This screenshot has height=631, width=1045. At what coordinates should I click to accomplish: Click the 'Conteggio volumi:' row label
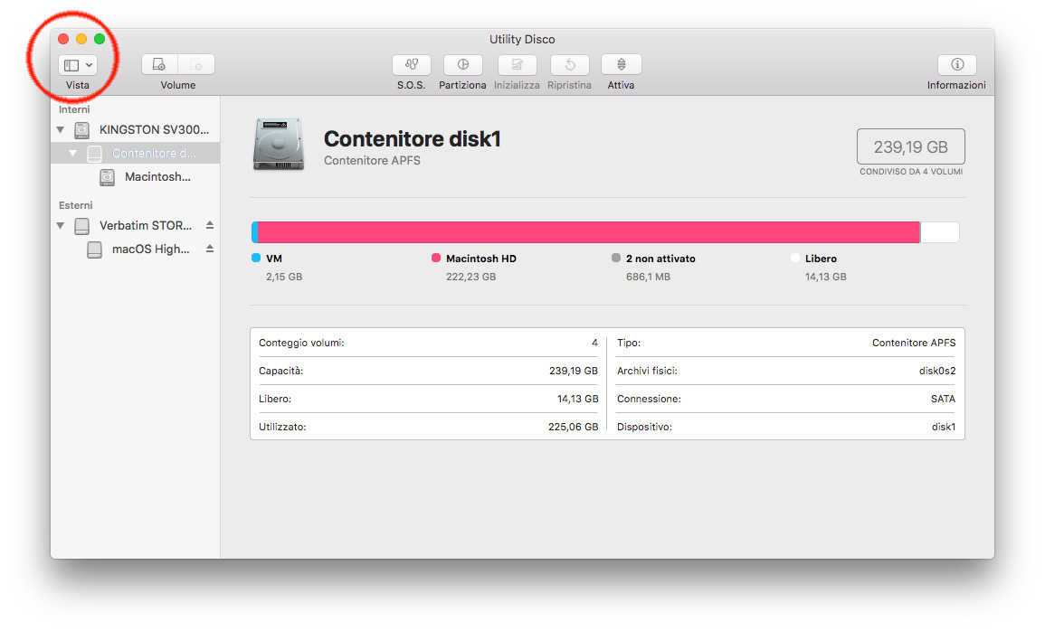pyautogui.click(x=301, y=343)
